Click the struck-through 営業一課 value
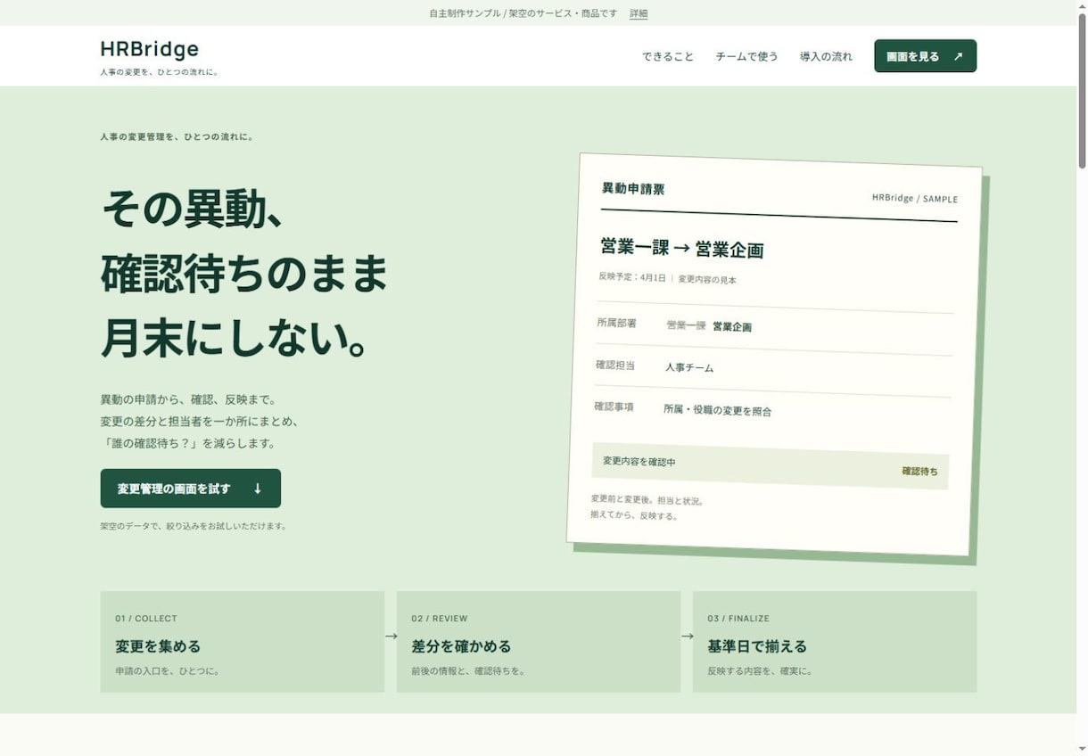The height and width of the screenshot is (756, 1088). (x=686, y=325)
